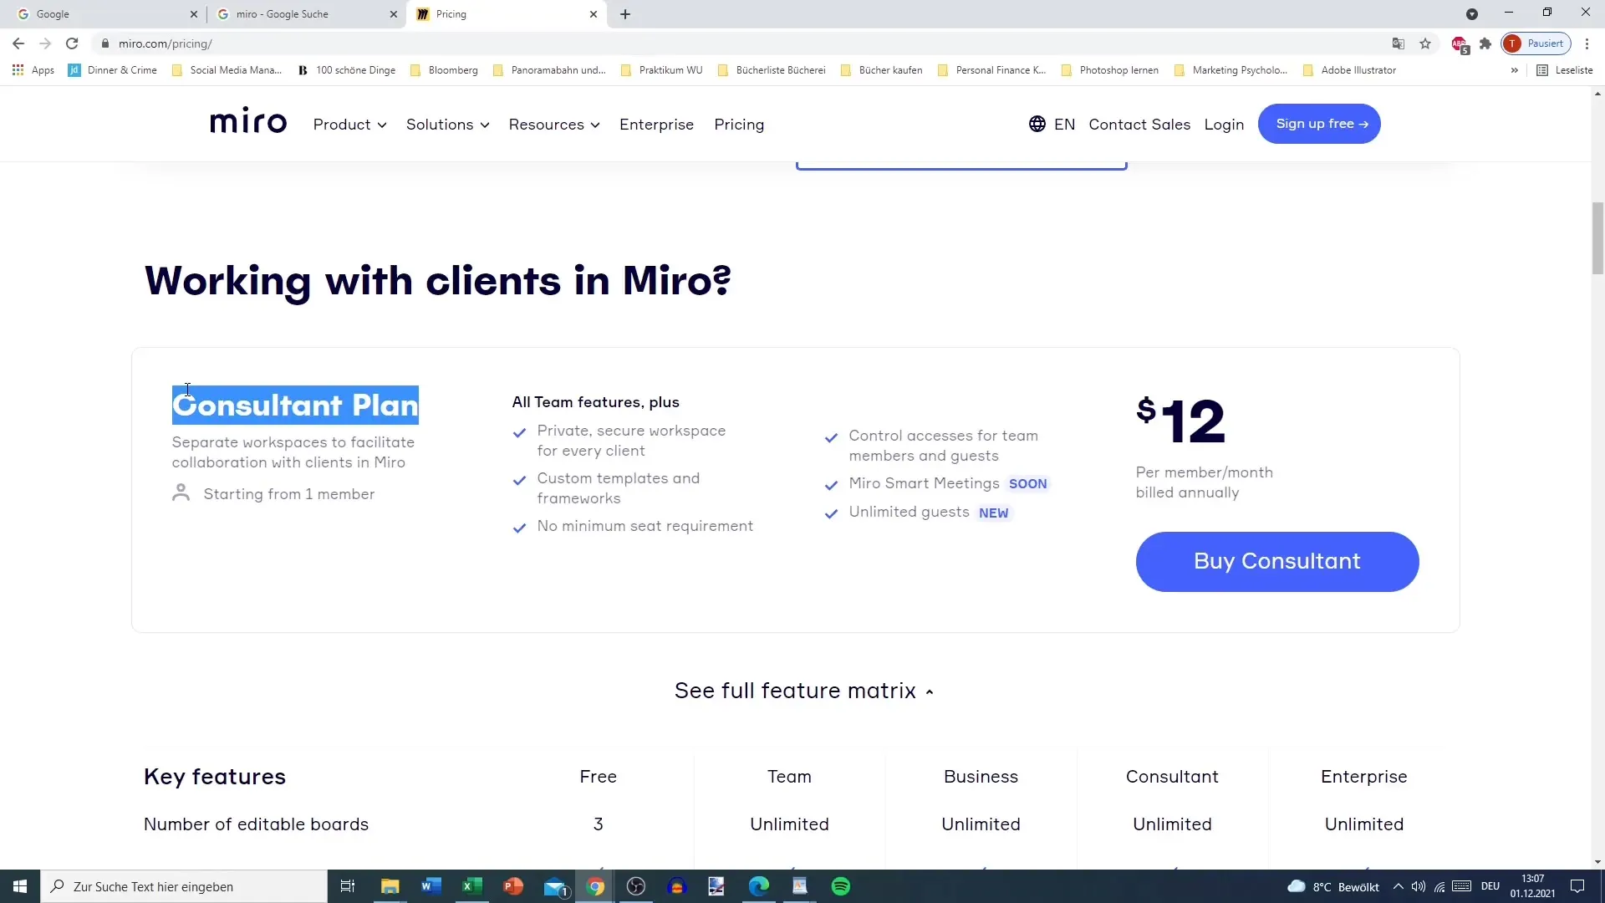
Task: Click the site lock icon in address bar
Action: click(x=104, y=43)
